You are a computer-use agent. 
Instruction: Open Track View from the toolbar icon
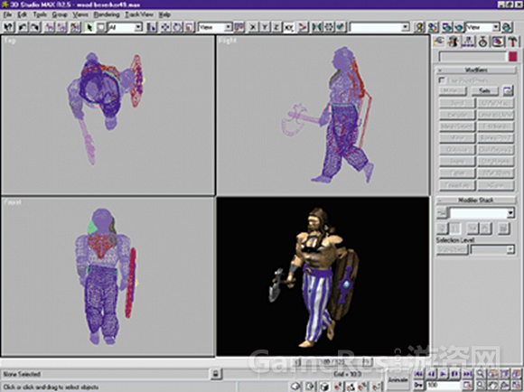coord(419,27)
